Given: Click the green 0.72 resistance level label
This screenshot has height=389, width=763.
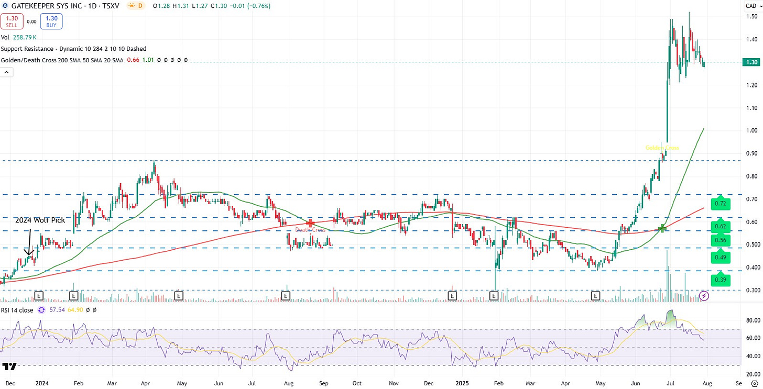Looking at the screenshot, I should tap(721, 203).
